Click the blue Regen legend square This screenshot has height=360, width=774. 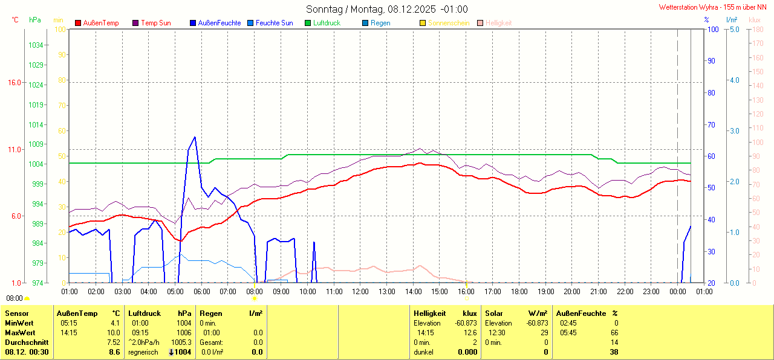[365, 23]
